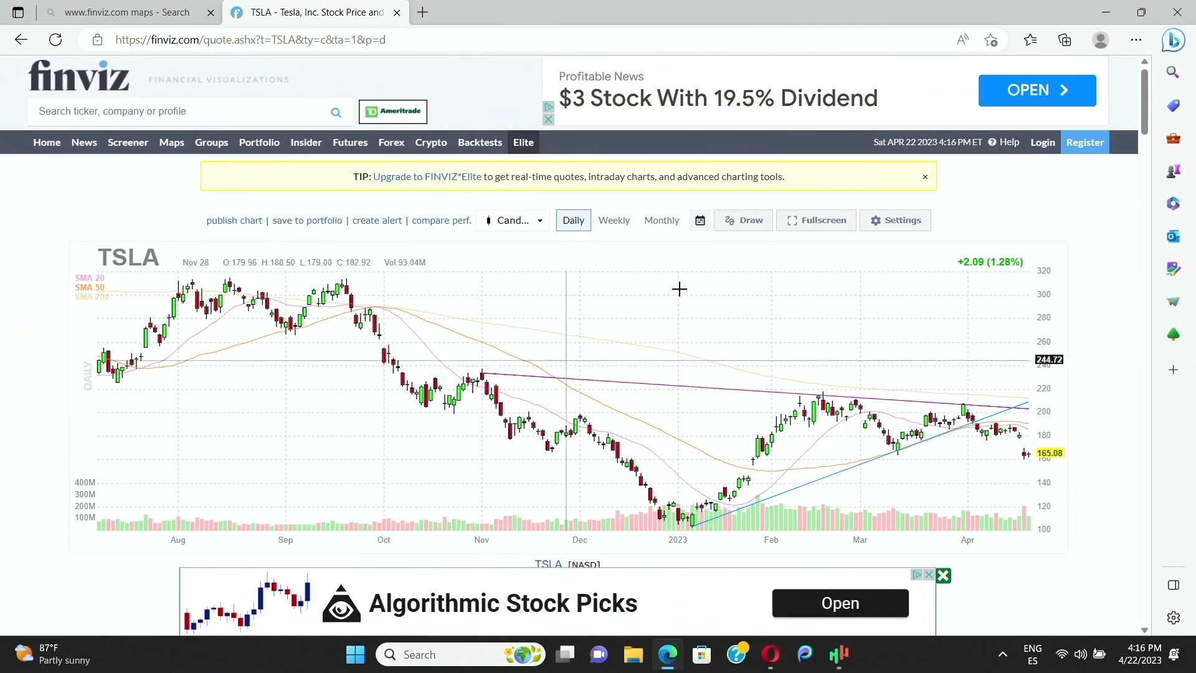
Task: Open browser Collections icon
Action: coord(1065,41)
